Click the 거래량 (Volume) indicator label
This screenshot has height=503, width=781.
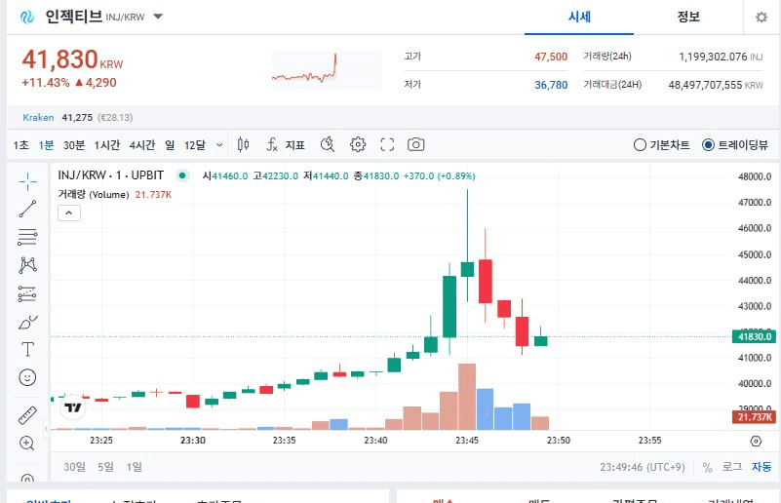click(x=94, y=194)
